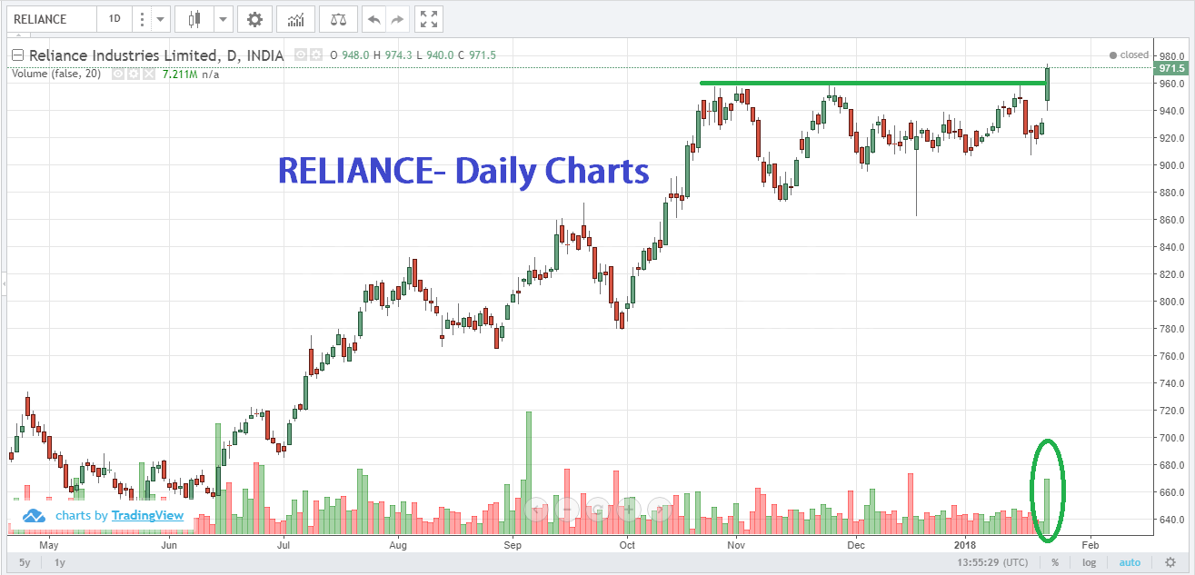
Task: Click the 640.0 price scale label
Action: 1173,520
